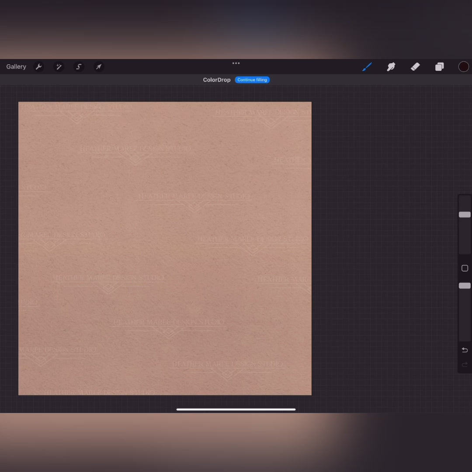The height and width of the screenshot is (472, 472).
Task: Activate the Selection tool
Action: coord(79,67)
